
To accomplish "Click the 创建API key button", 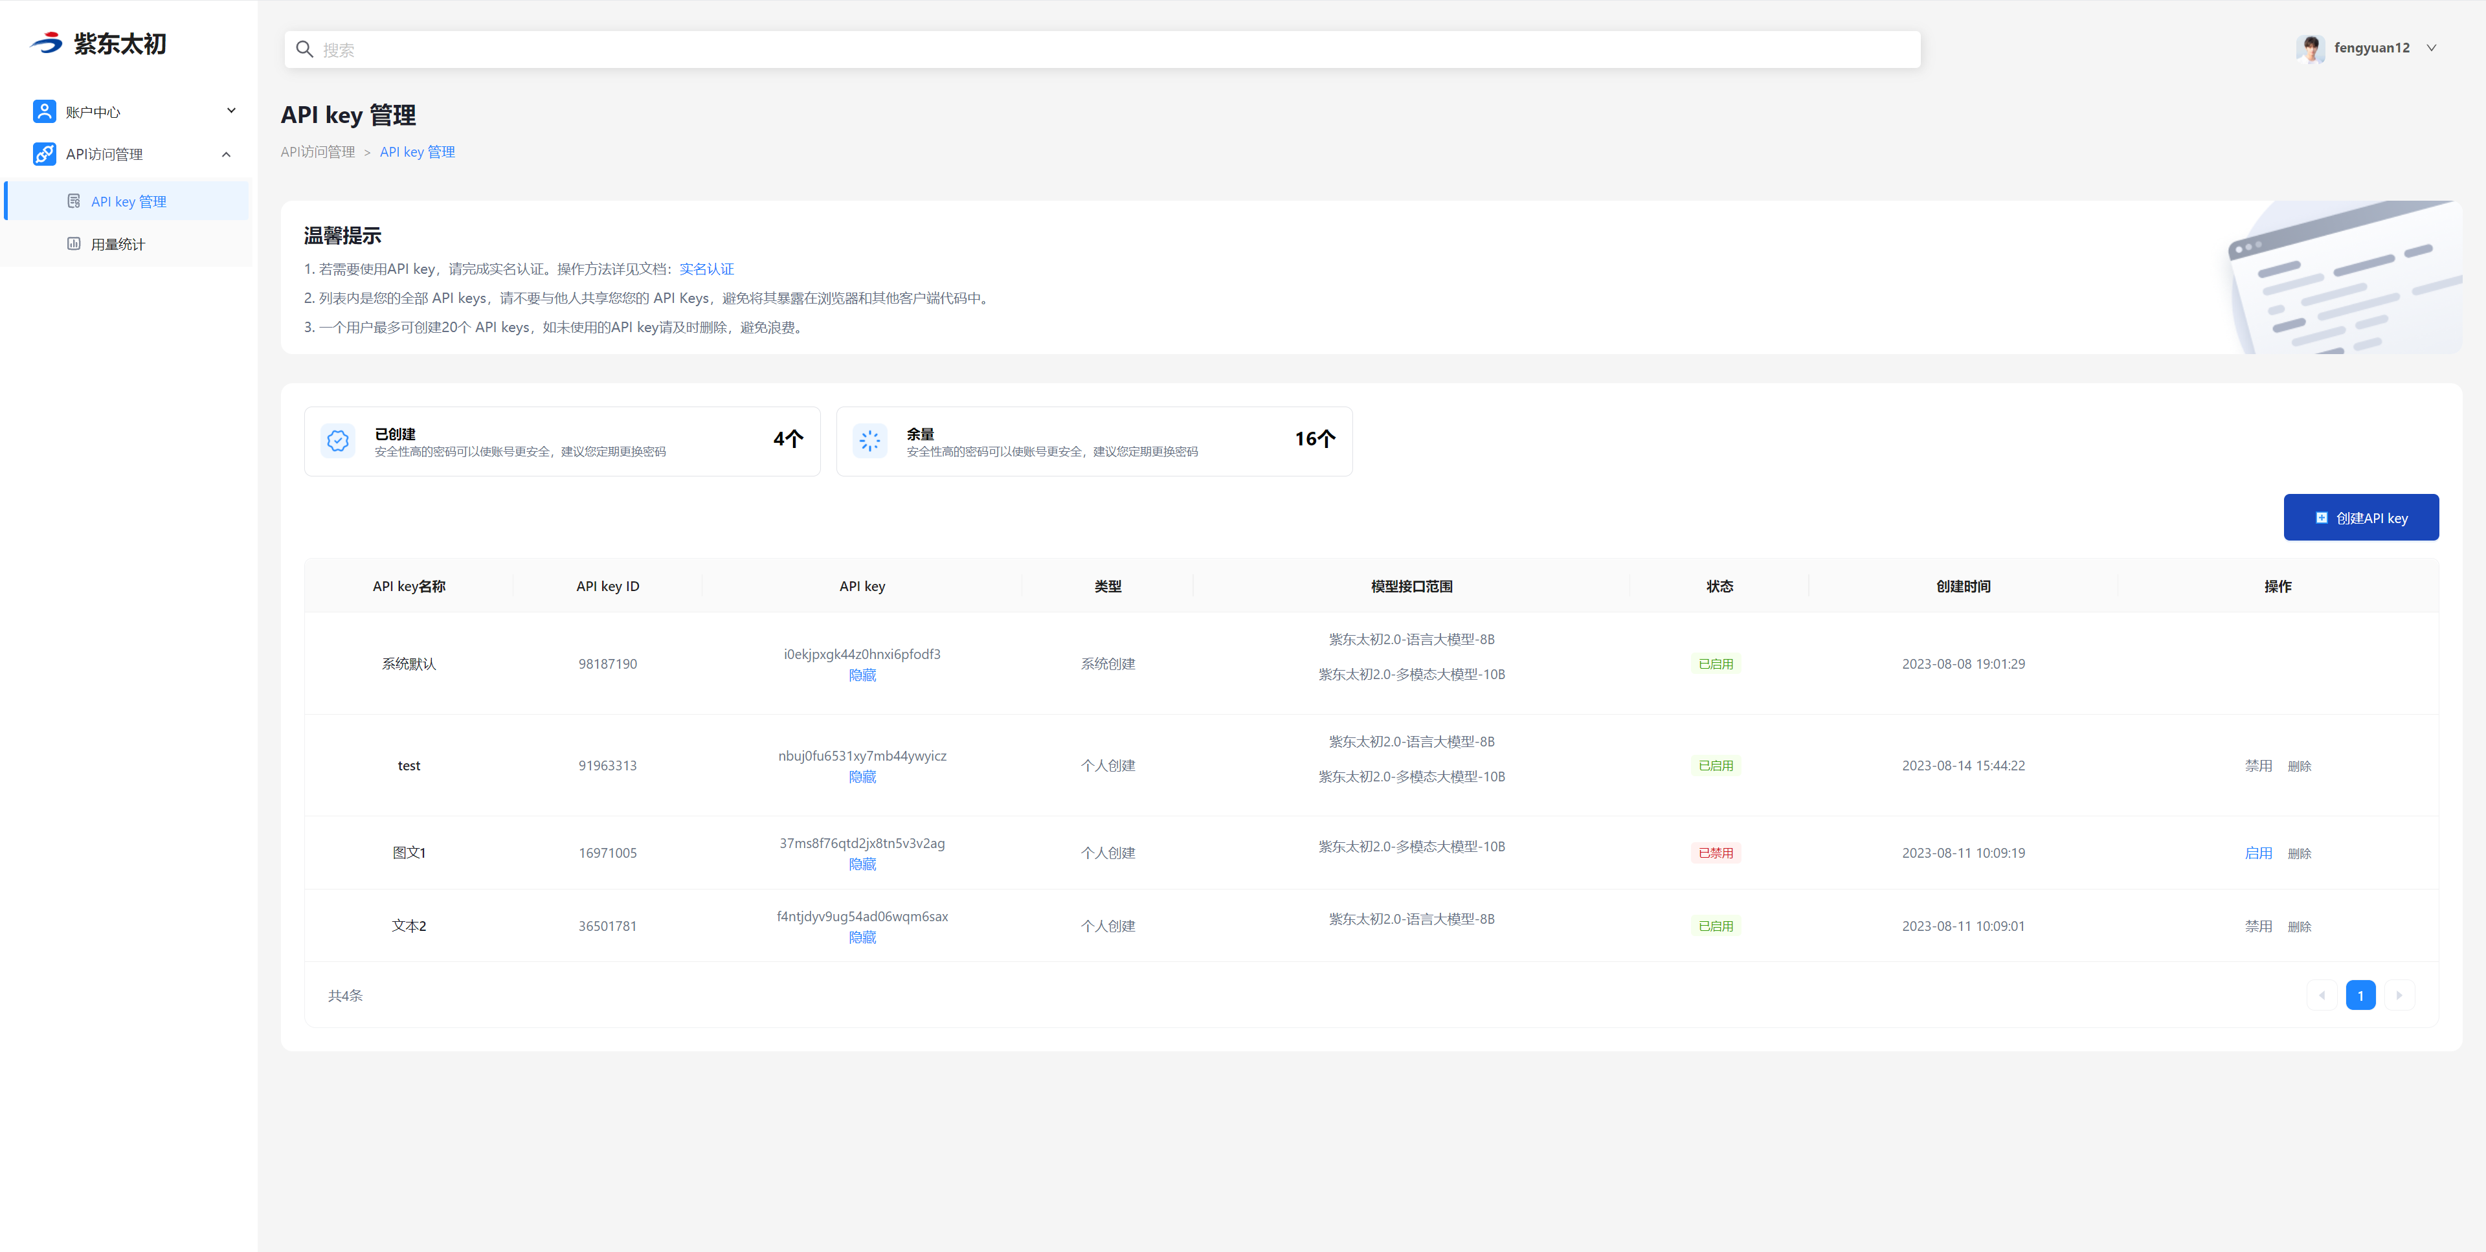I will 2362,519.
